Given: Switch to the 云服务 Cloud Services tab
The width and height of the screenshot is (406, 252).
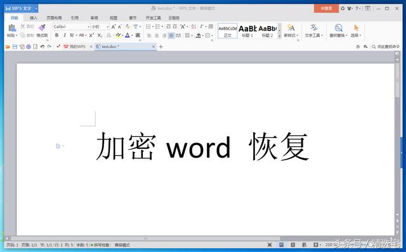Looking at the screenshot, I should (174, 18).
